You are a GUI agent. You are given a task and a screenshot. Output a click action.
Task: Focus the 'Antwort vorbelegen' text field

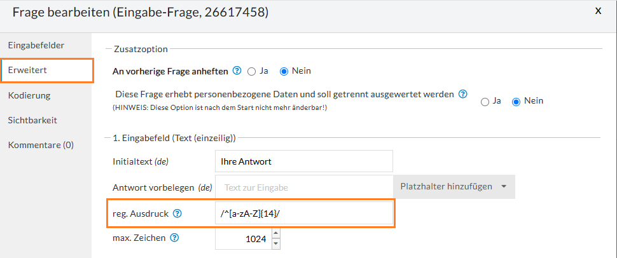pos(303,187)
